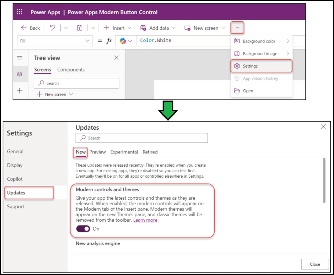
Task: Open Updates settings section
Action: pos(29,192)
